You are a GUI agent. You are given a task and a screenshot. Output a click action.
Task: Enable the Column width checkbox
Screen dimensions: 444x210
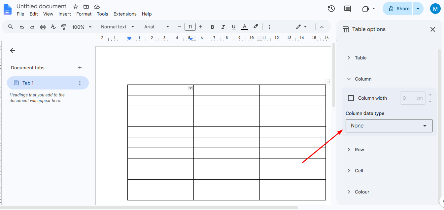coord(351,98)
